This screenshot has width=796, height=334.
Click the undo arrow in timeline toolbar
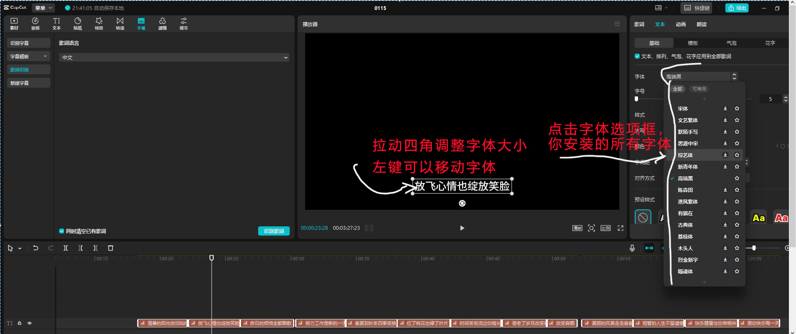(x=36, y=248)
